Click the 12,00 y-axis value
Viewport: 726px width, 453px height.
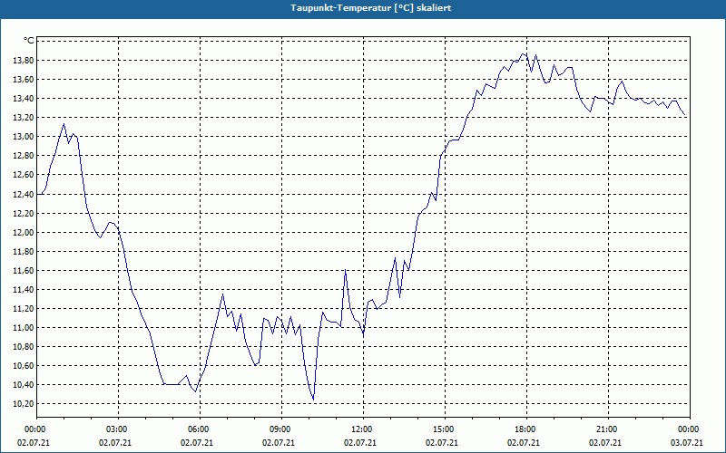point(23,232)
